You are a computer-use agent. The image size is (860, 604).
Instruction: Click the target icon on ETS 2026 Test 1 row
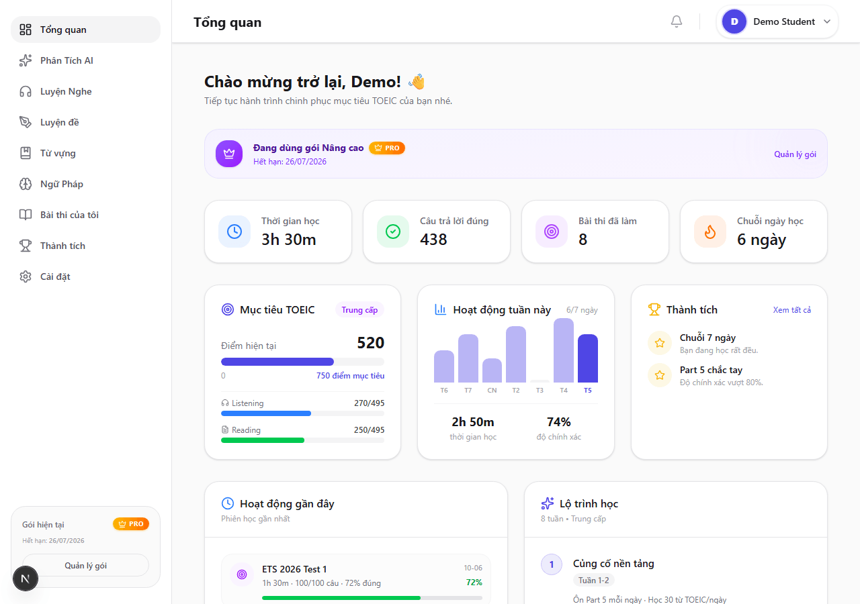[x=242, y=575]
